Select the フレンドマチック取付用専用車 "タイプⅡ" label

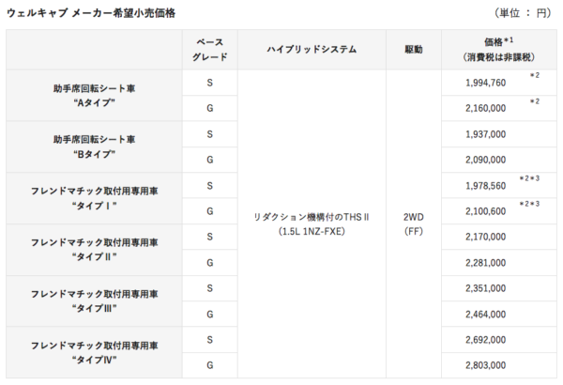(94, 250)
